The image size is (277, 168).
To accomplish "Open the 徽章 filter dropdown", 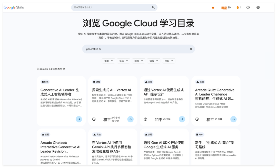I will (108, 61).
